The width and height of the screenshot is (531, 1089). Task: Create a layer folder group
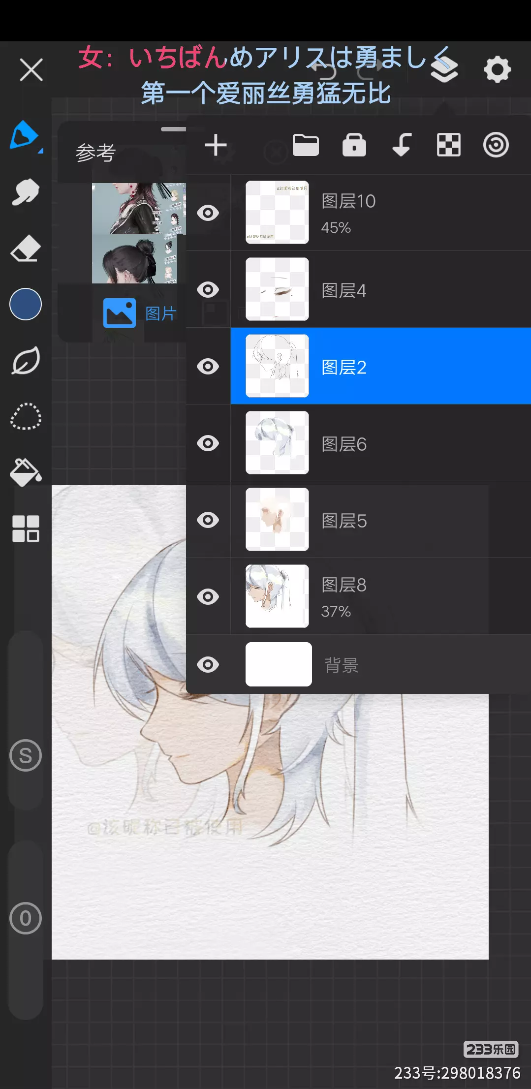(306, 145)
